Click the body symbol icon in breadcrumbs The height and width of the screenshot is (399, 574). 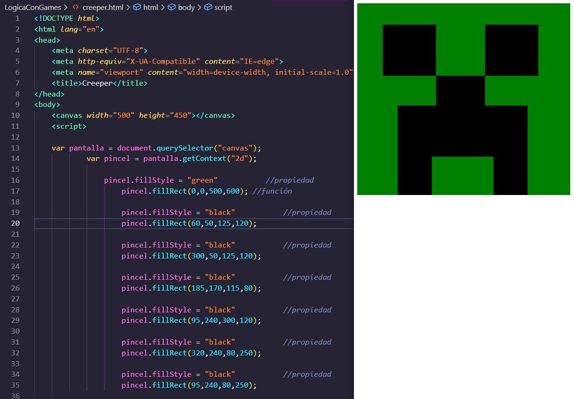(x=172, y=8)
